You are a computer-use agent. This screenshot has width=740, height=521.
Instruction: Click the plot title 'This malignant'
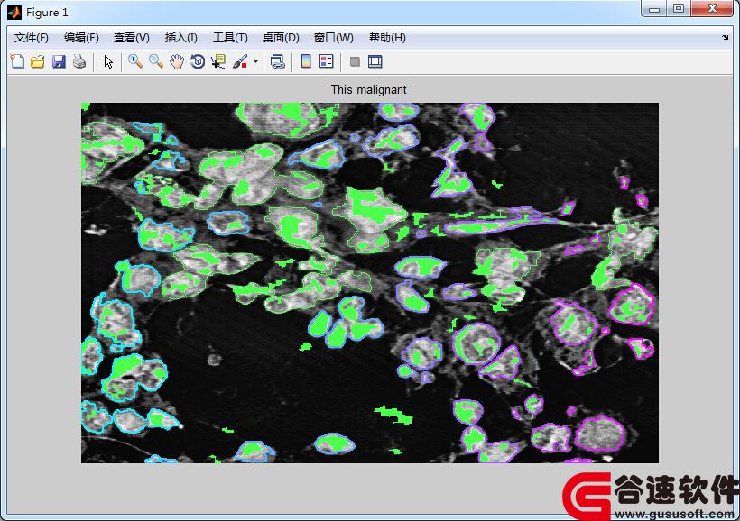click(368, 89)
